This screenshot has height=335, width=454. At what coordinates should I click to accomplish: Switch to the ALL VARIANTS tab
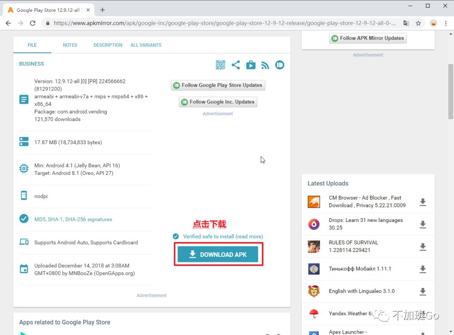(146, 45)
